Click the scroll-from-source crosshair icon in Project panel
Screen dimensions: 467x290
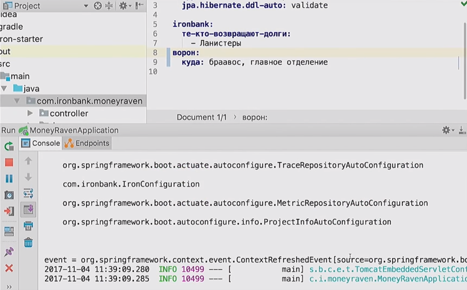click(98, 6)
